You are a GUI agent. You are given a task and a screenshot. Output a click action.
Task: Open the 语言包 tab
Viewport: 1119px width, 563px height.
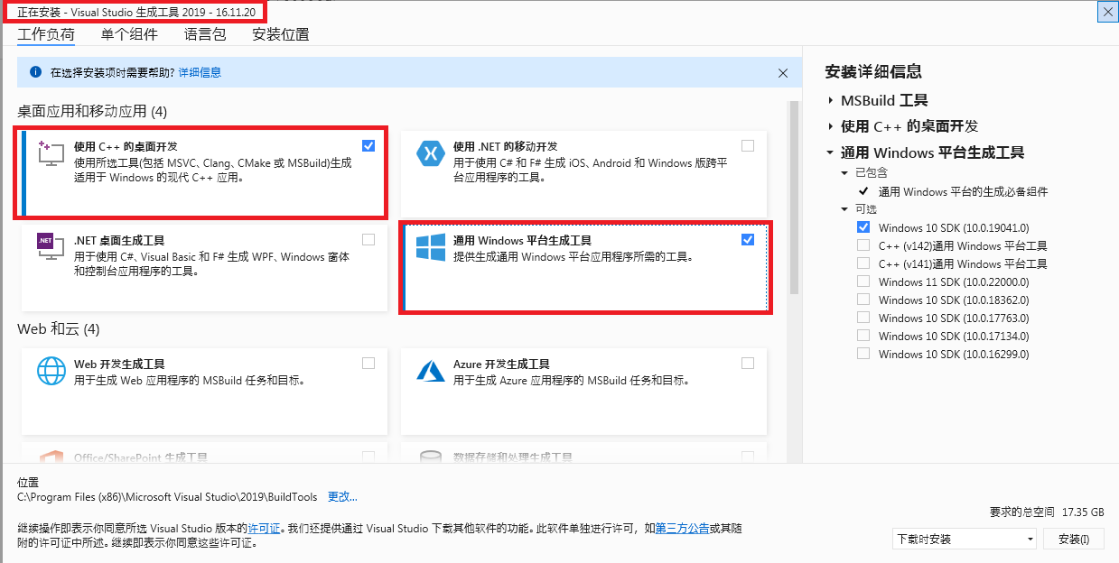click(x=205, y=34)
